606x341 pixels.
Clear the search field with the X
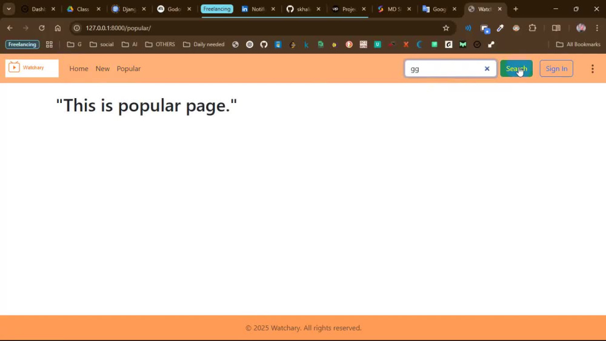(487, 68)
